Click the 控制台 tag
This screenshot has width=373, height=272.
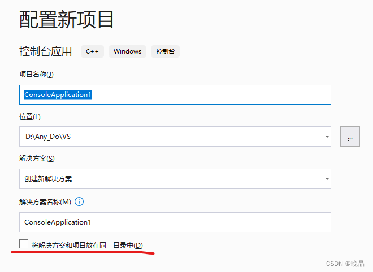[x=165, y=51]
